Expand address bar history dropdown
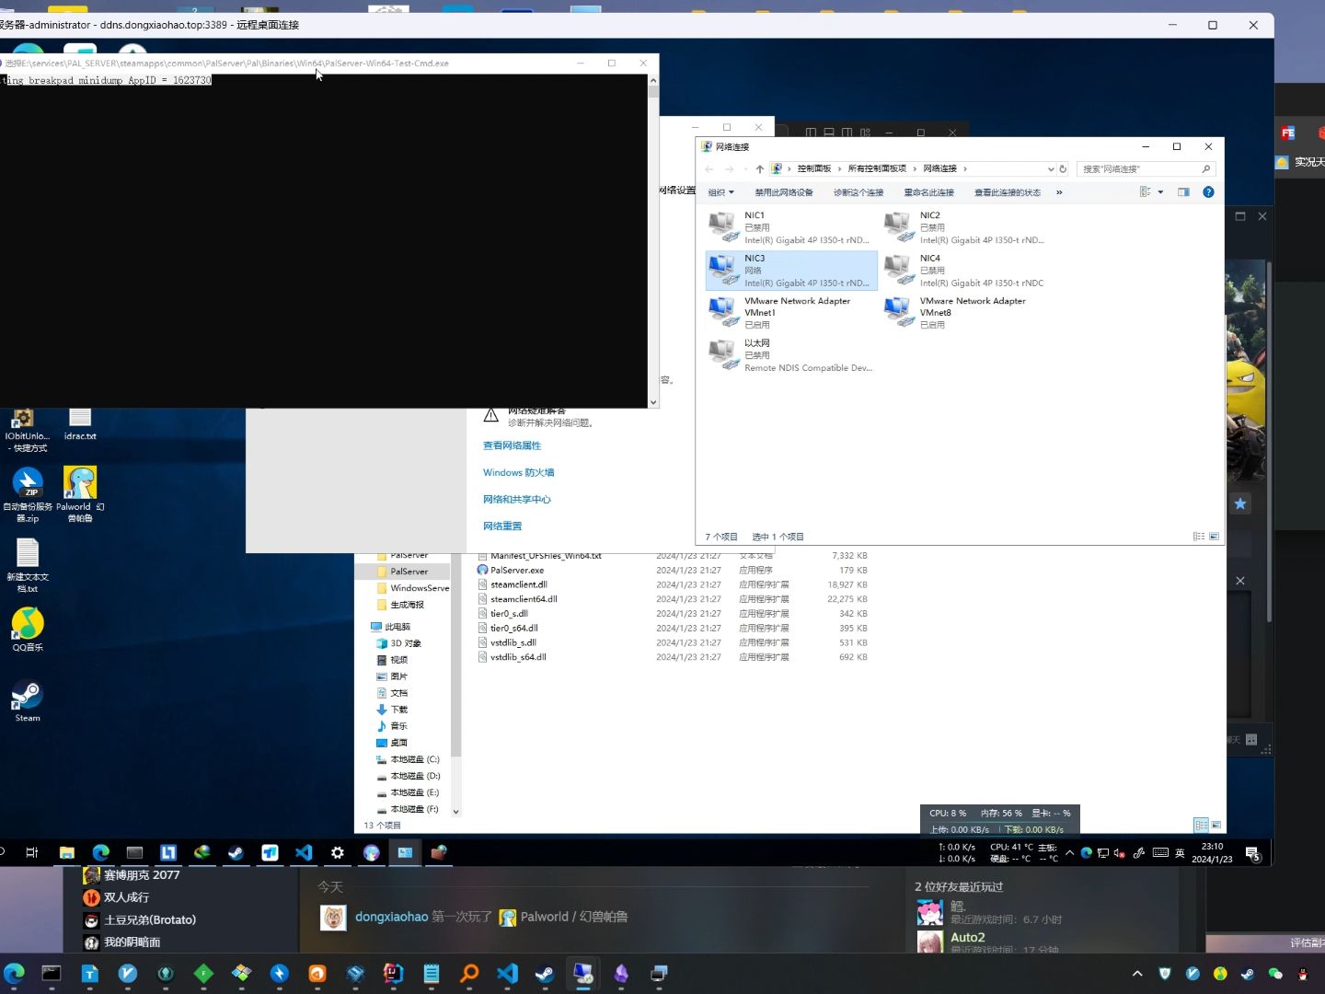Viewport: 1325px width, 994px height. (1051, 169)
